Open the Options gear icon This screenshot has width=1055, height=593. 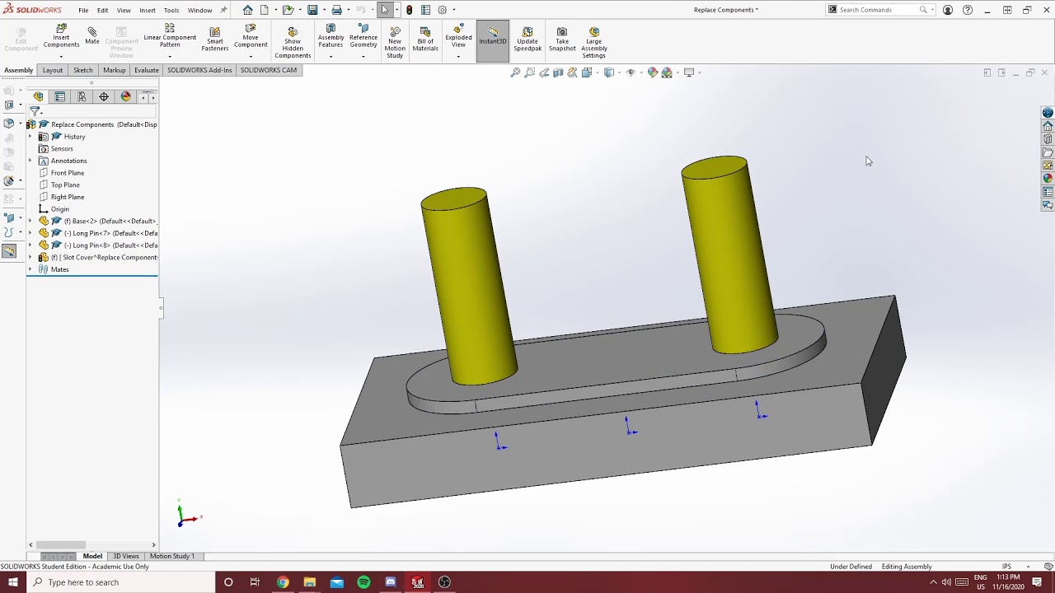tap(443, 10)
